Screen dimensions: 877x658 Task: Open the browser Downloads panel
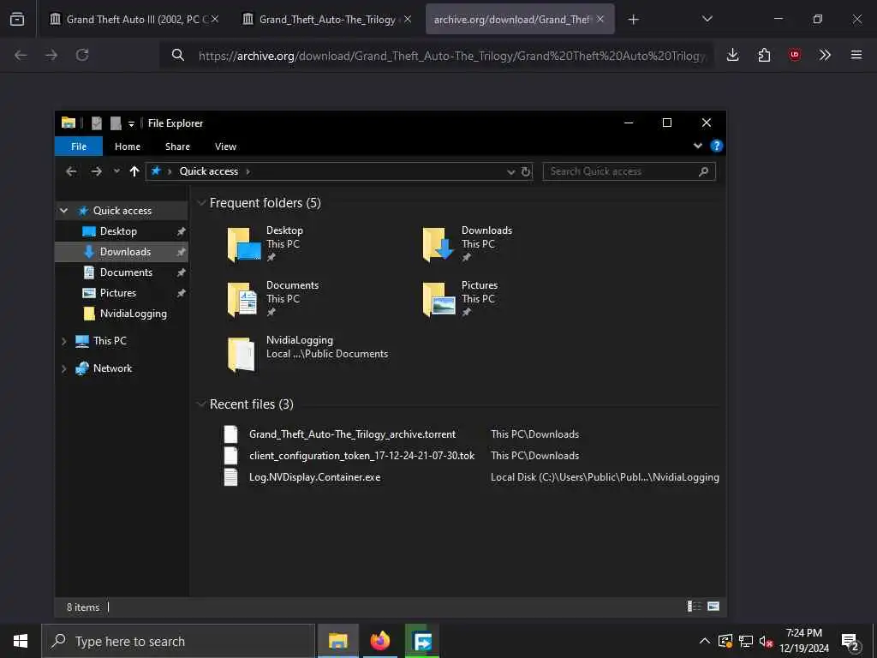point(733,55)
